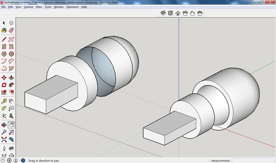Select the Walk footprints tool

(x=4, y=155)
